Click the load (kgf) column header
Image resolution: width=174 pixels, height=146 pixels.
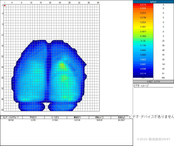(122, 117)
